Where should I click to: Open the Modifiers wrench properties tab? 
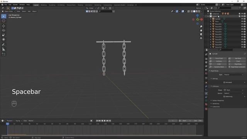click(206, 86)
